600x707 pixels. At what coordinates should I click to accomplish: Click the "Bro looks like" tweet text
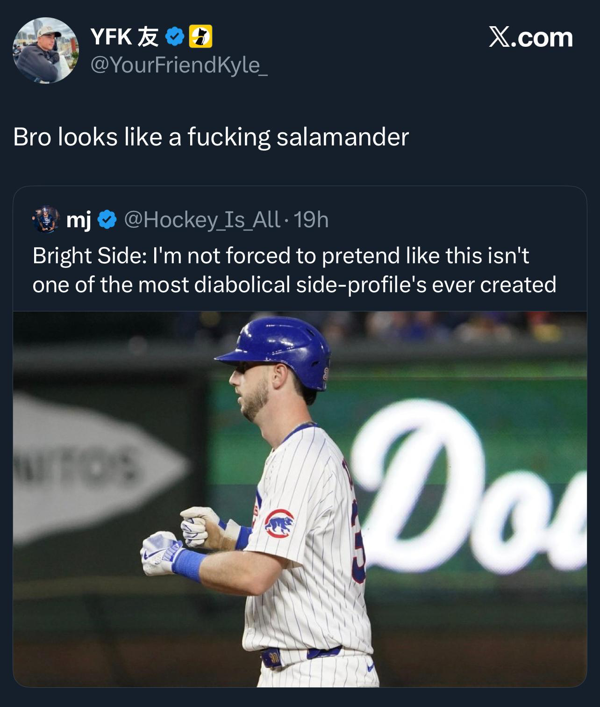(211, 137)
